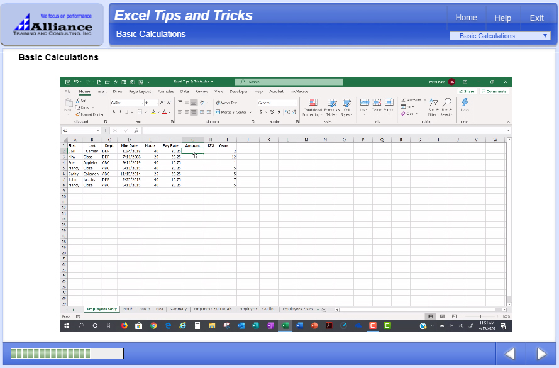This screenshot has width=559, height=368.
Task: Open the Basic Calculations topic dropdown
Action: pos(500,36)
